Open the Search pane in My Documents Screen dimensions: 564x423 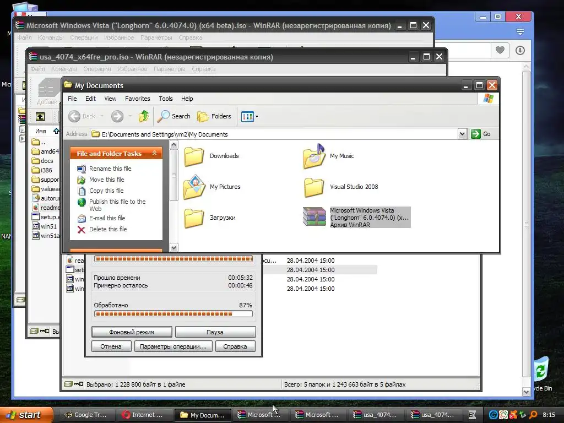coord(174,116)
